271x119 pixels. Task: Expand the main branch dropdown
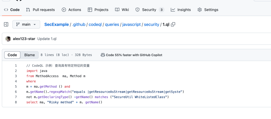pos(26,24)
